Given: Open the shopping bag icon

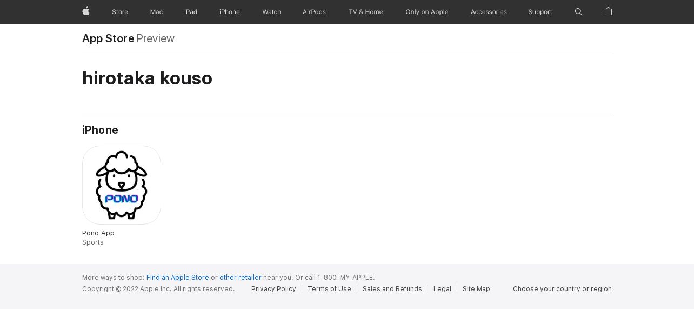Looking at the screenshot, I should (x=608, y=11).
